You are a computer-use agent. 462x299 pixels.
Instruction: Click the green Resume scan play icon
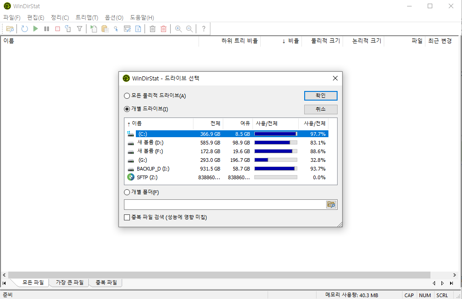tap(36, 29)
